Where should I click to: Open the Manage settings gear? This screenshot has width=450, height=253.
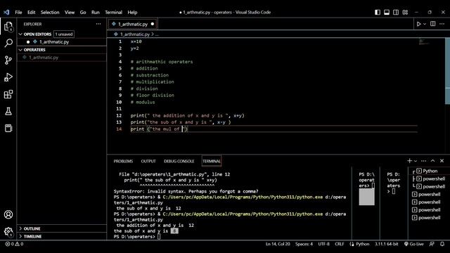coord(8,231)
